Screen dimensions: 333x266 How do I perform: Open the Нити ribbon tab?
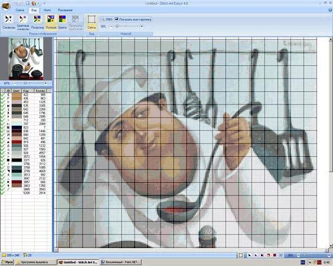click(x=47, y=10)
